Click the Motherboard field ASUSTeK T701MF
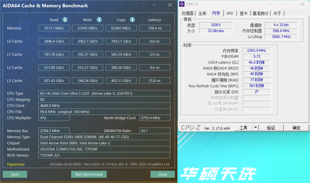Screen dimensions: 310x183 104,149
